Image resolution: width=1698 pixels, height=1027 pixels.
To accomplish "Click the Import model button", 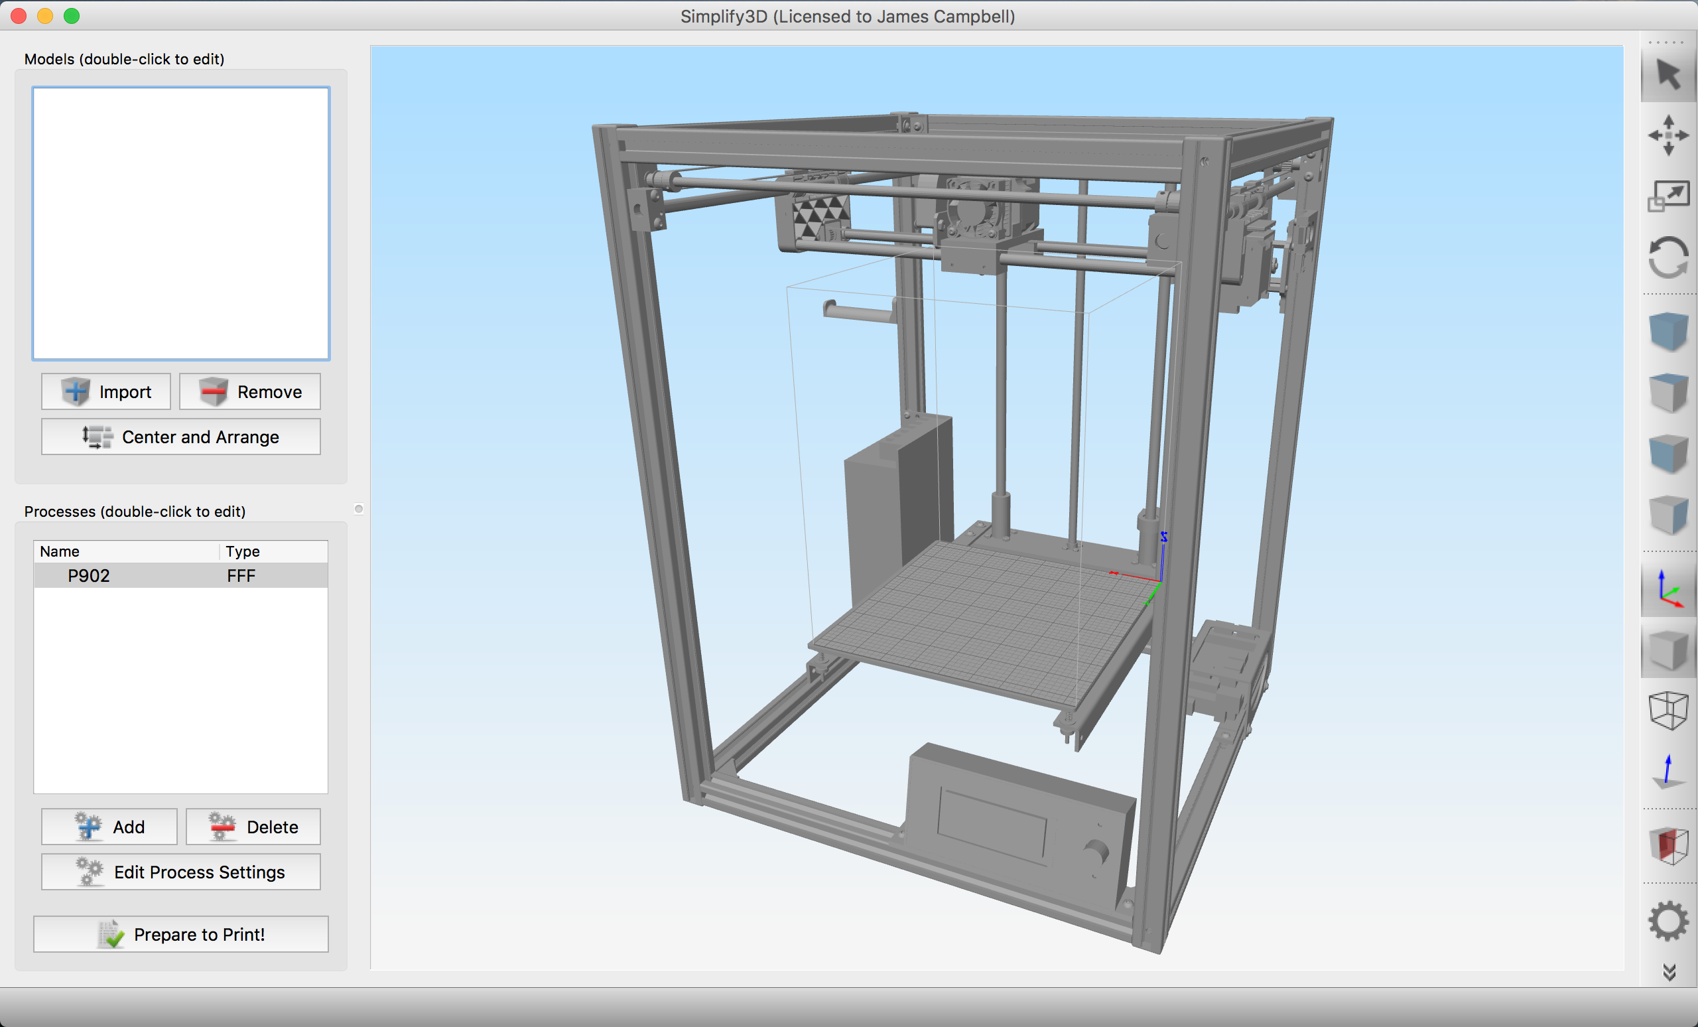I will (106, 391).
